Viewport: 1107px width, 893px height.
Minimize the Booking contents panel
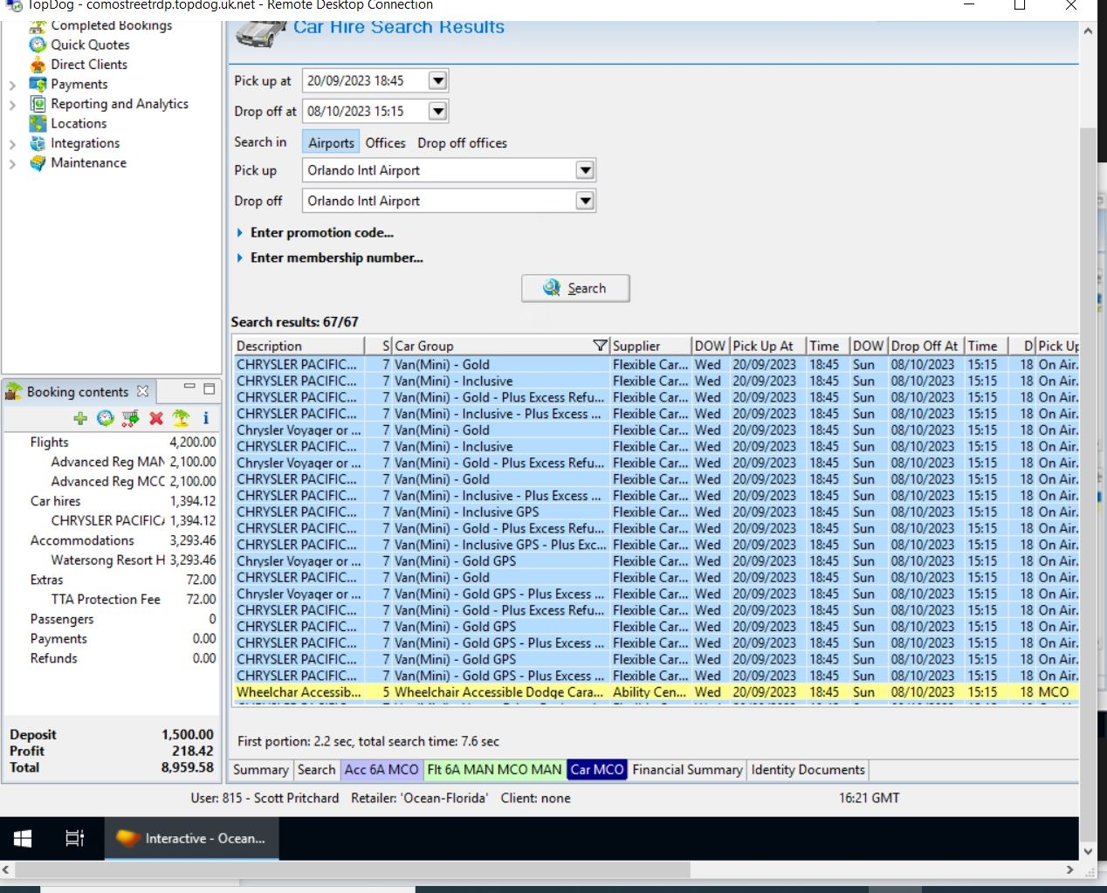(189, 388)
